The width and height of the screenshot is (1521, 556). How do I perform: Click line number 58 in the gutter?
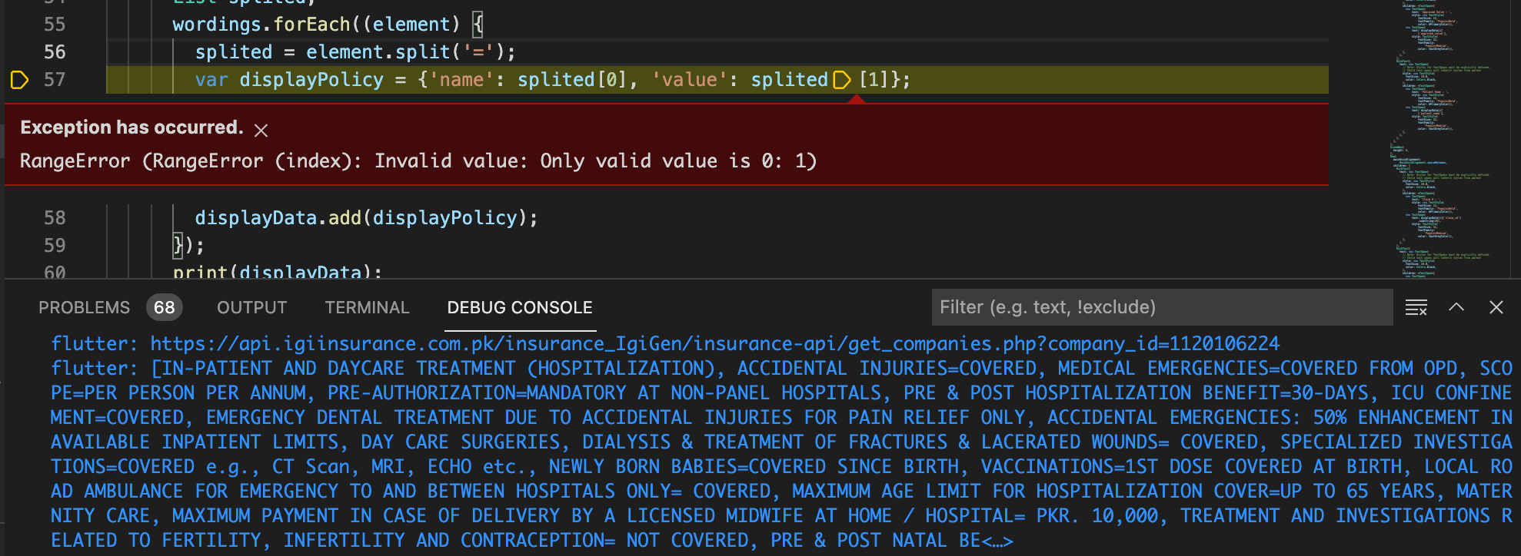(55, 218)
